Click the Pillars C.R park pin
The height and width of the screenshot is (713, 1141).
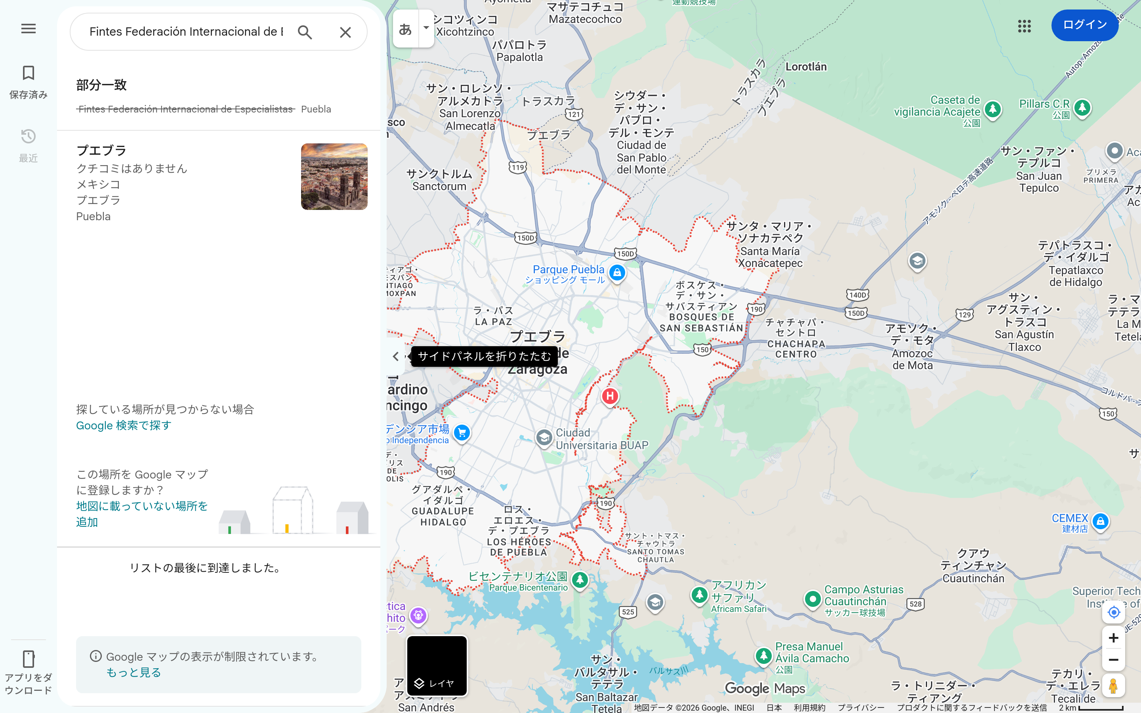[1082, 109]
